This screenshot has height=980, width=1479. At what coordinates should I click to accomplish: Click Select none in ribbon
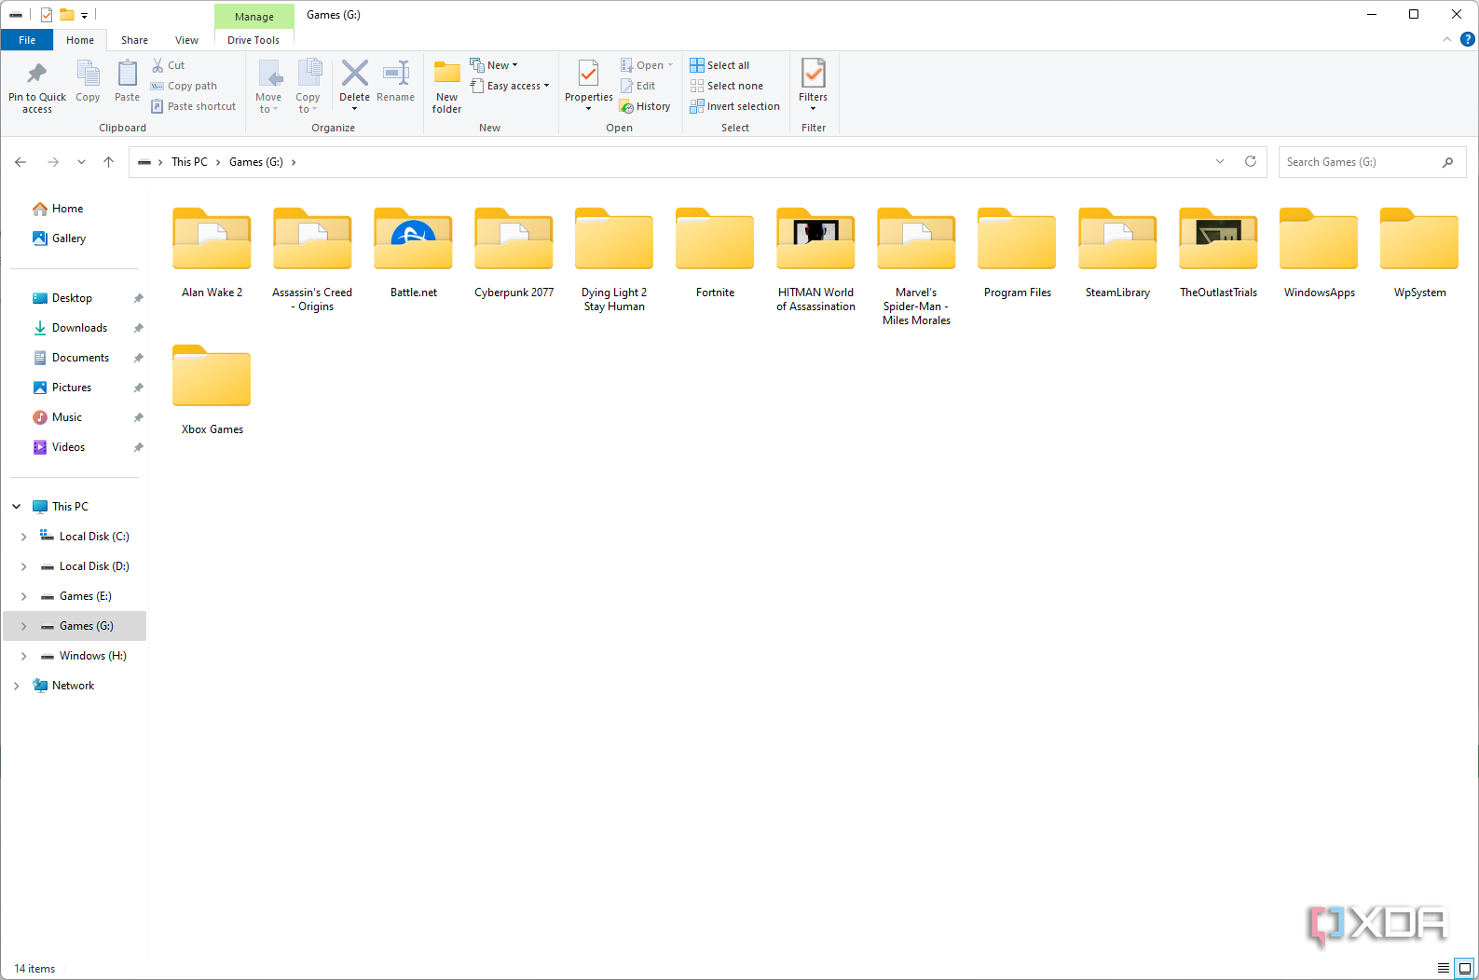pos(726,86)
